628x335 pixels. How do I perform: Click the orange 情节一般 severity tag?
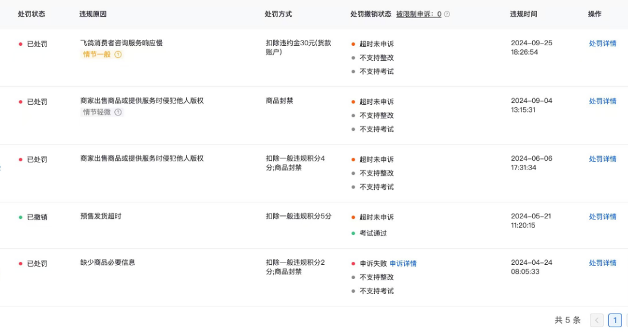click(x=96, y=55)
